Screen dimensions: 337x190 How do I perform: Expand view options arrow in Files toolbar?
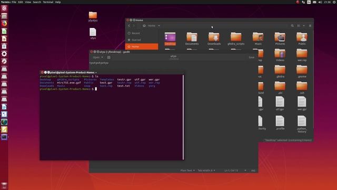(304, 26)
